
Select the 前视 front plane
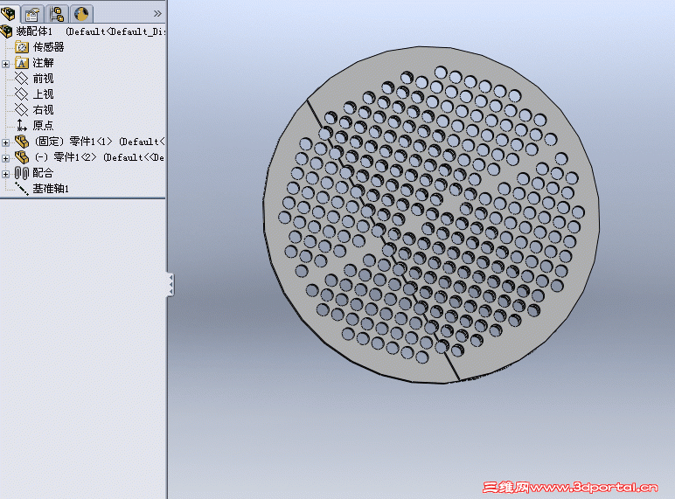43,79
